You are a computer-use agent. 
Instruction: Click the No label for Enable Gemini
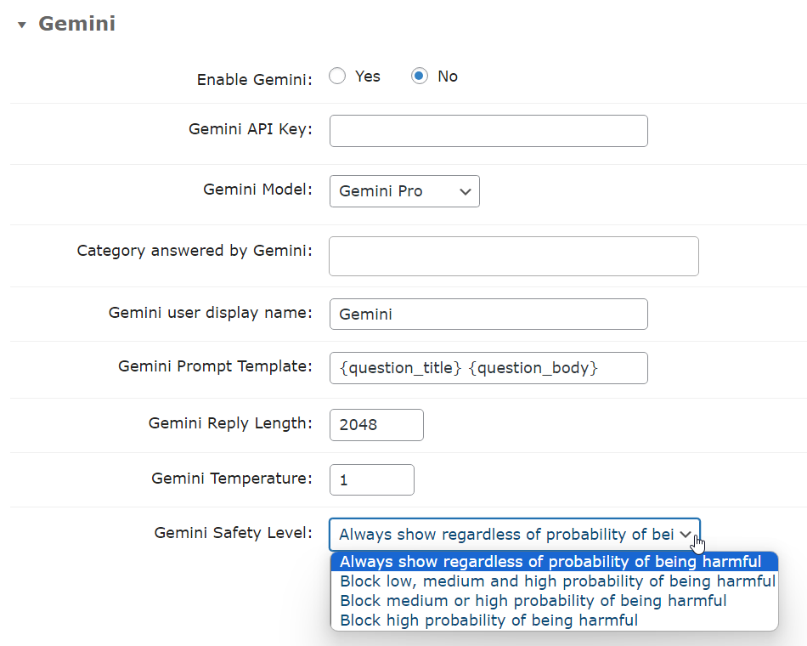tap(447, 76)
